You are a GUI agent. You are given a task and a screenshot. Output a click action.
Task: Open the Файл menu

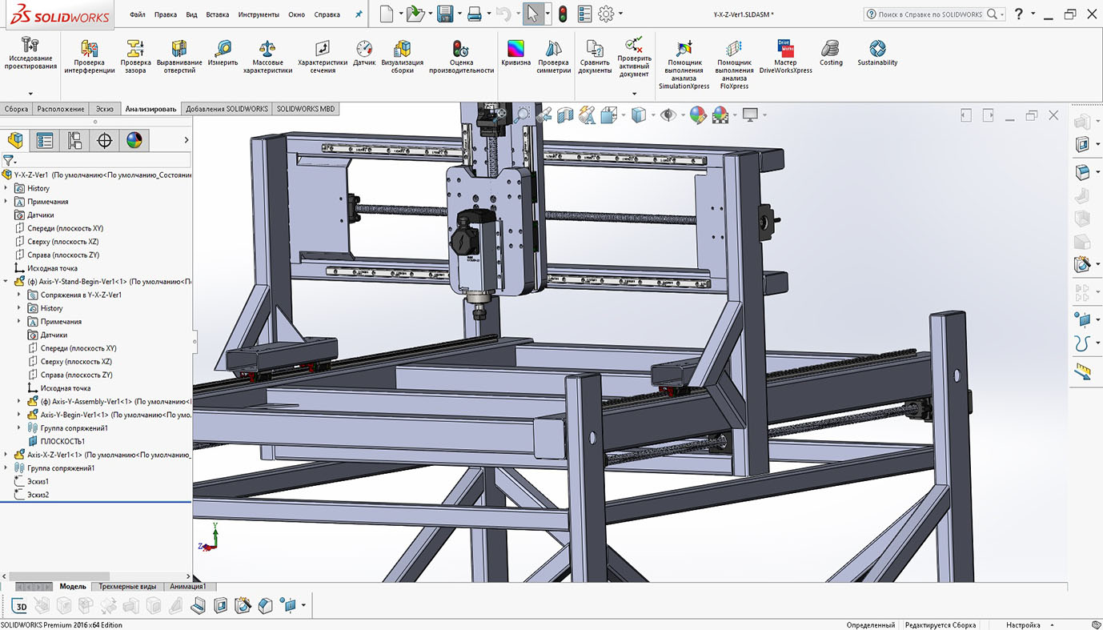[137, 14]
